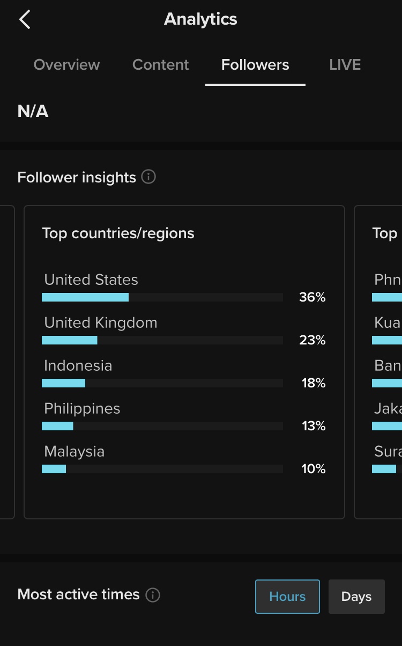Click the Analytics page title
The height and width of the screenshot is (646, 402).
click(x=200, y=19)
